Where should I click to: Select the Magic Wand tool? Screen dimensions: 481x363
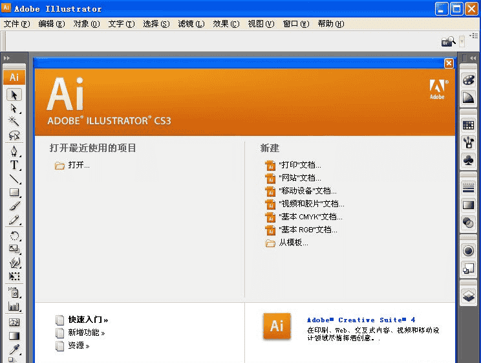pyautogui.click(x=14, y=122)
